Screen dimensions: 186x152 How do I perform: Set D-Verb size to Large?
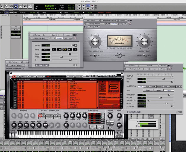(x=169, y=90)
